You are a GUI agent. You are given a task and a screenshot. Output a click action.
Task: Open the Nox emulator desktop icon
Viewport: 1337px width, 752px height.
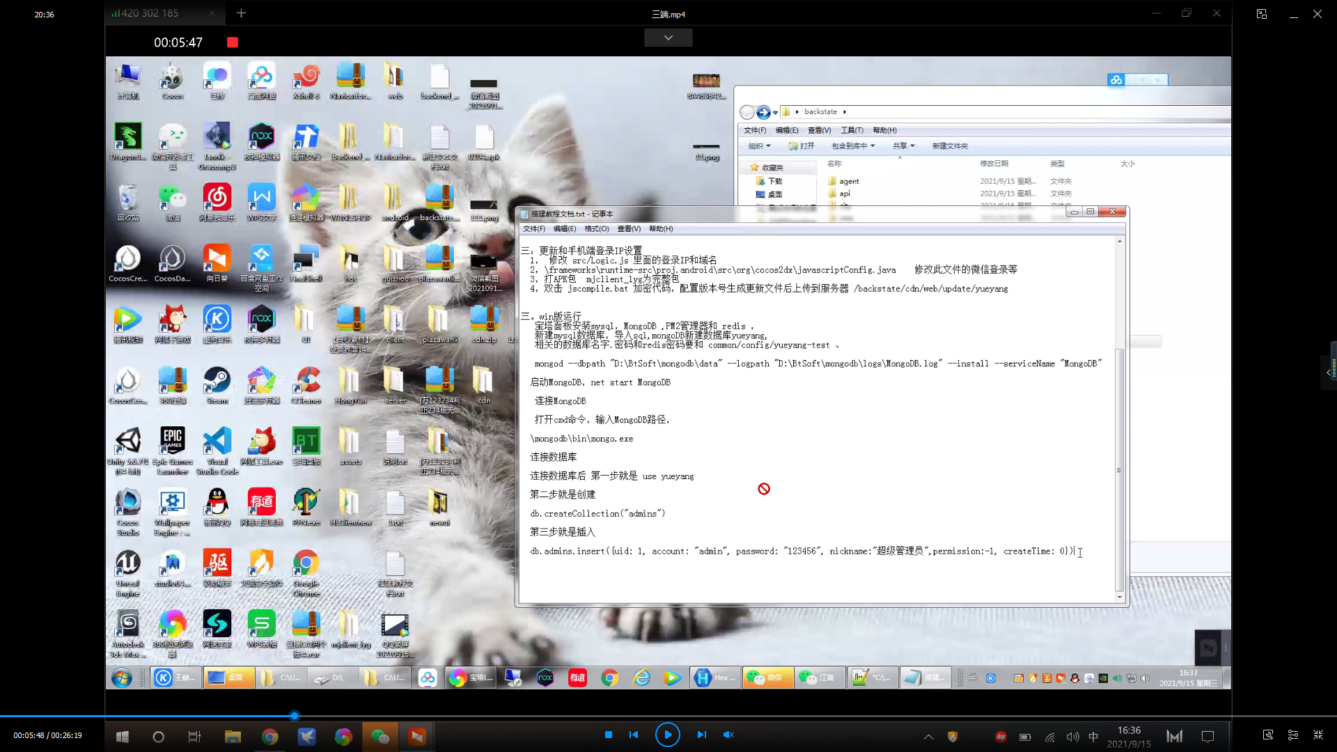[262, 142]
